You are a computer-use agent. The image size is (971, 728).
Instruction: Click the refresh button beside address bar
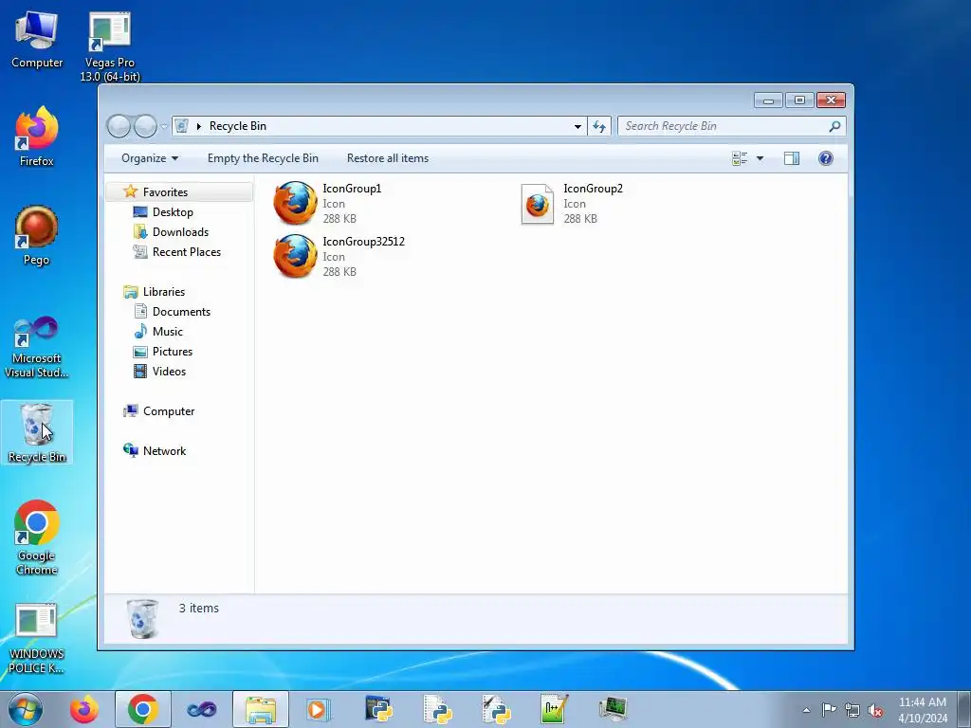coord(599,126)
